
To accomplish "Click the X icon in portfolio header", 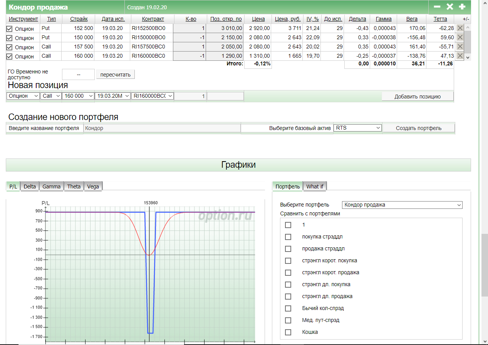I will point(449,7).
